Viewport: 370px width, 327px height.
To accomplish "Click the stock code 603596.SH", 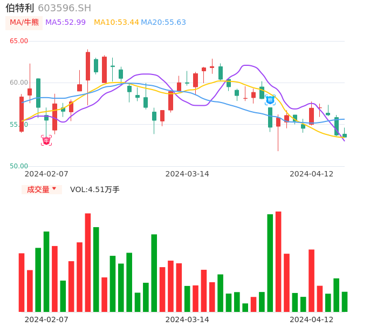I will point(65,8).
